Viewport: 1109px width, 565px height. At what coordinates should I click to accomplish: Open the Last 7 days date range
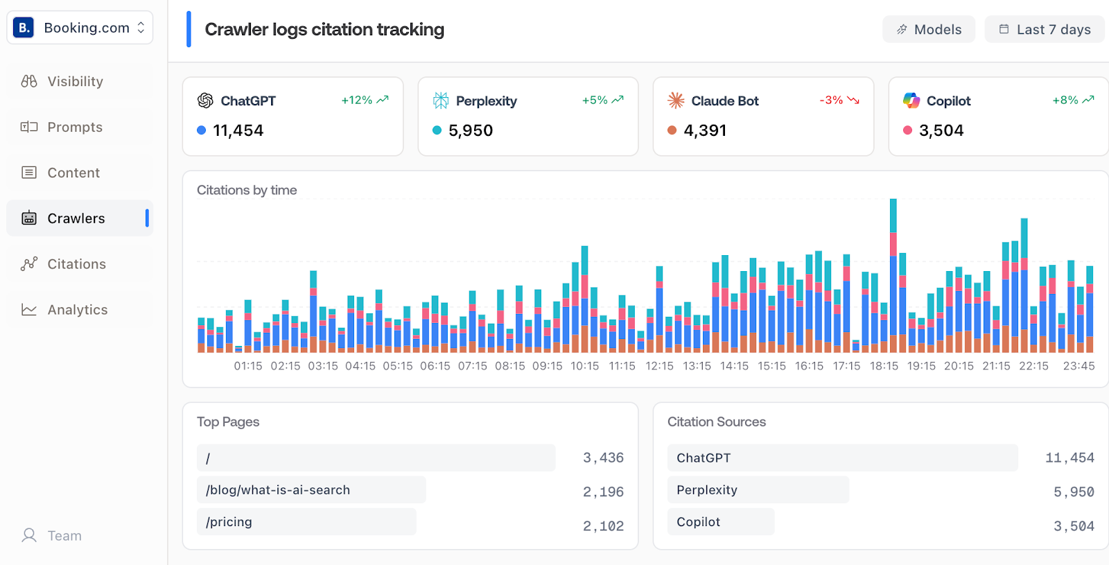(x=1045, y=29)
